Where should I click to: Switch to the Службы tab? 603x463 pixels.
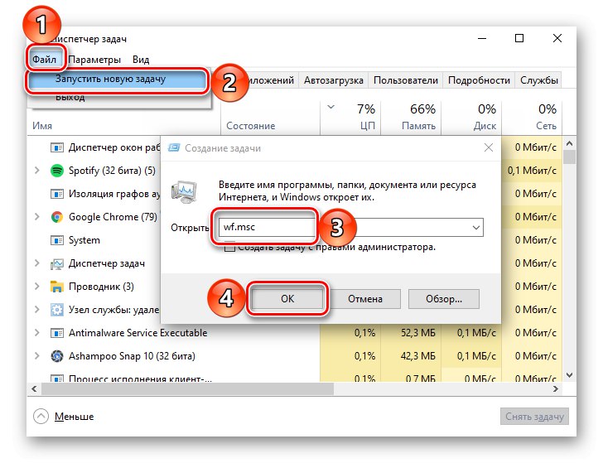pos(538,80)
